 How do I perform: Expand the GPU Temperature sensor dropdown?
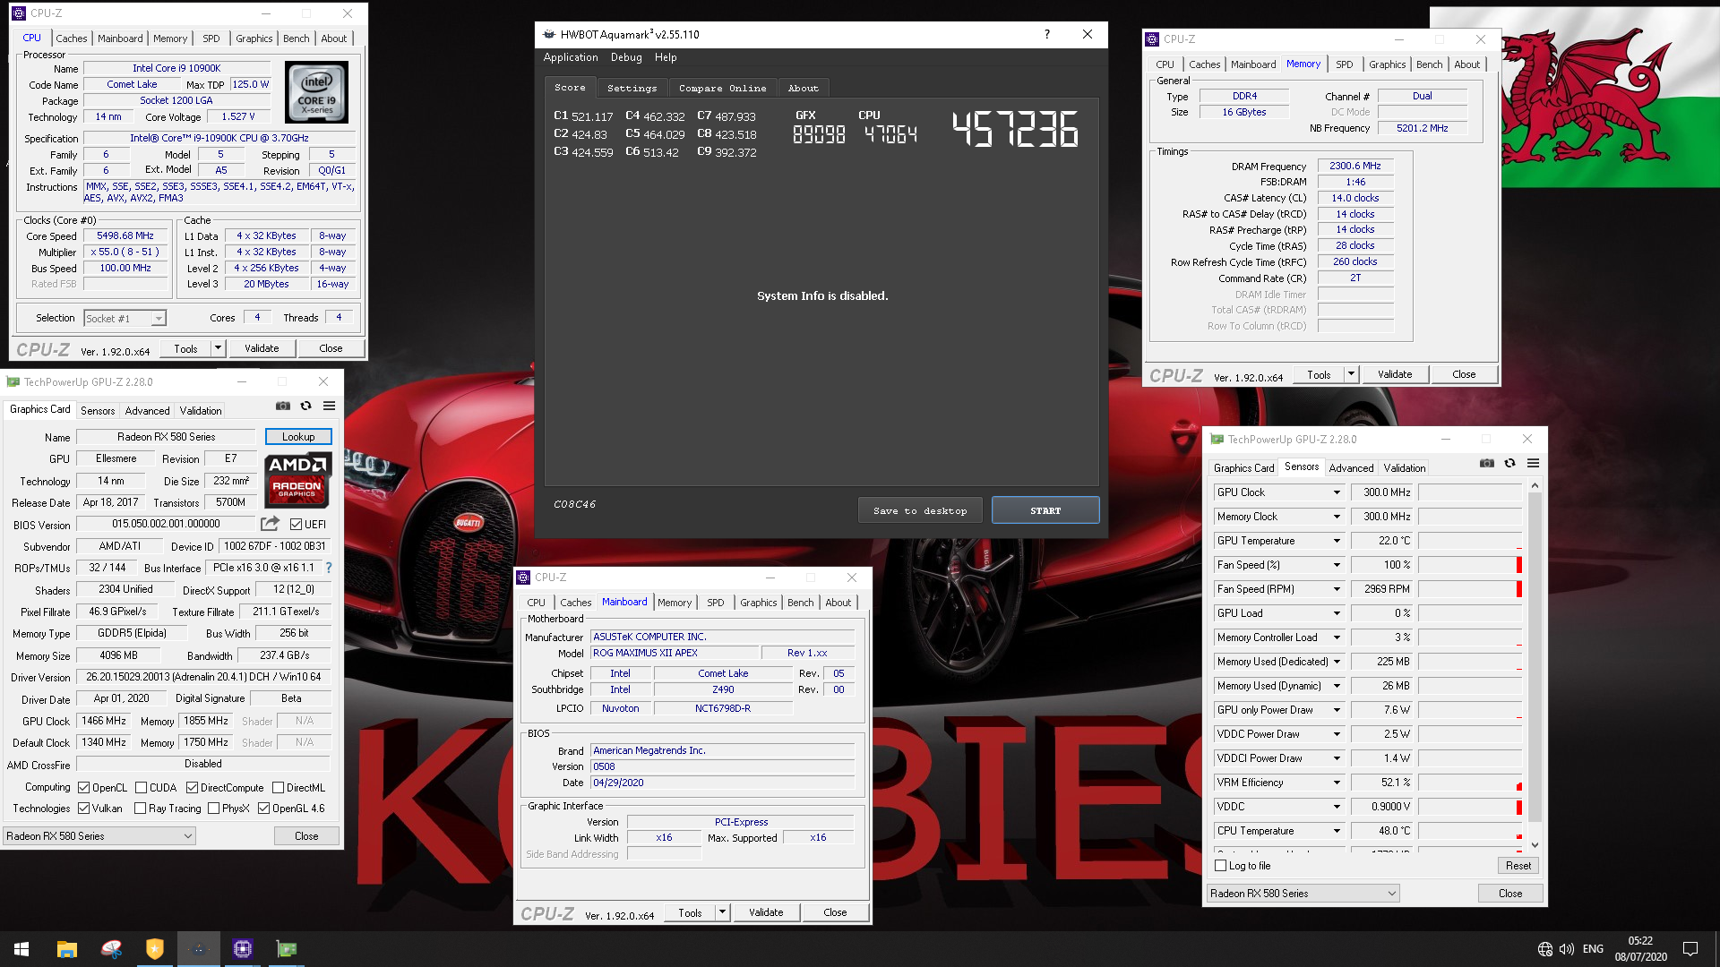(1337, 541)
